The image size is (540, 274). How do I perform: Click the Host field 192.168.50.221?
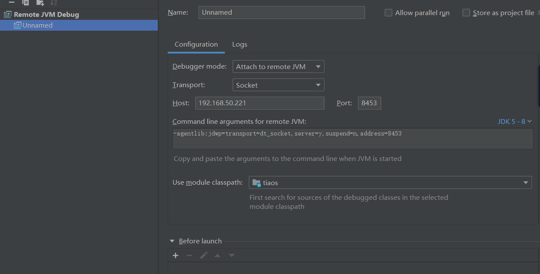[x=260, y=103]
